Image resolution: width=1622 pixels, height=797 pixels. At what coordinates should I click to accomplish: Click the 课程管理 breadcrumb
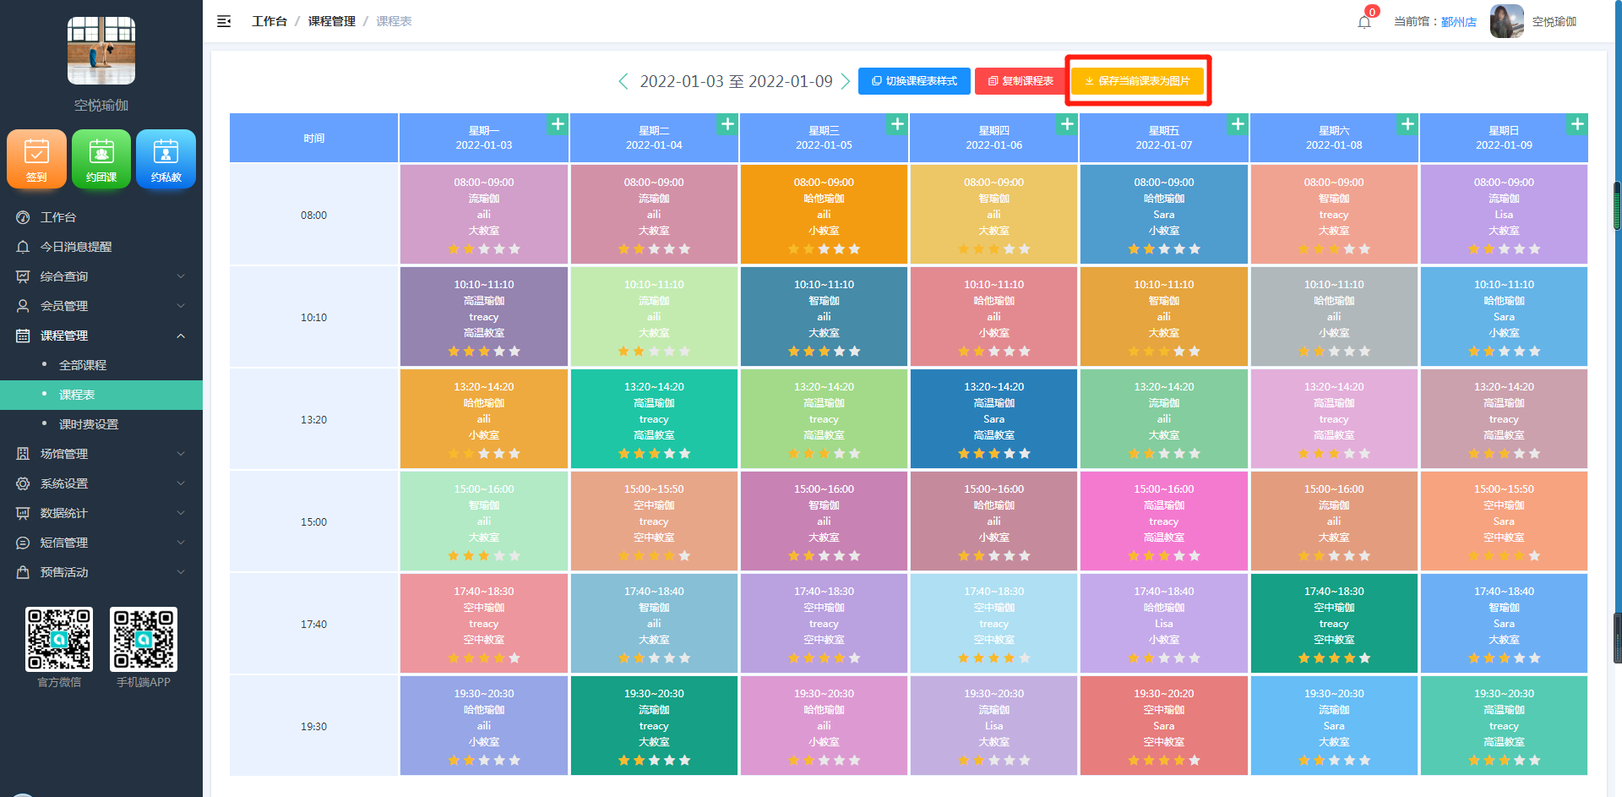pyautogui.click(x=331, y=21)
